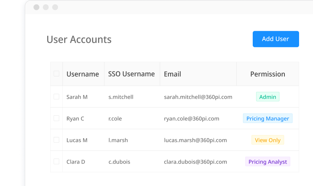
Task: Click the Admin permission badge
Action: [x=267, y=97]
